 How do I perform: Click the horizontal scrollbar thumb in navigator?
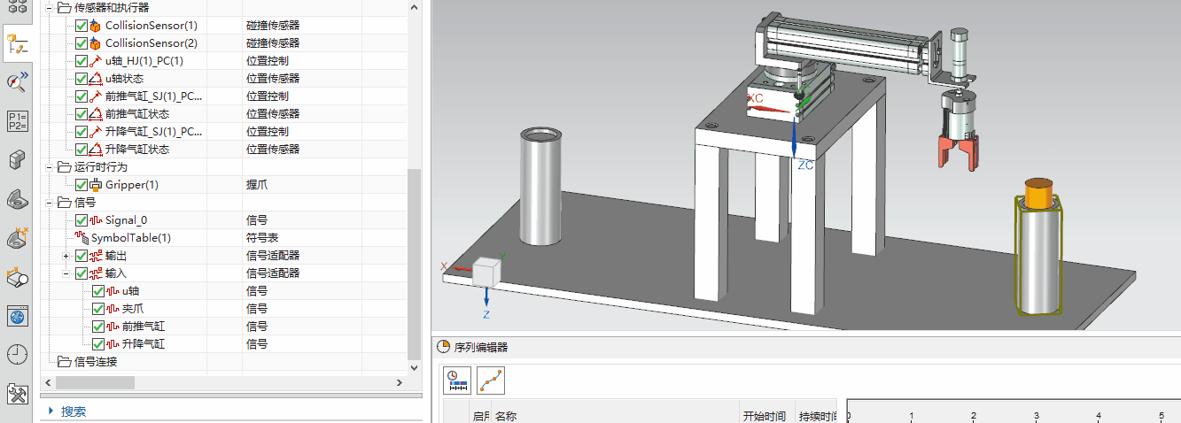click(95, 383)
